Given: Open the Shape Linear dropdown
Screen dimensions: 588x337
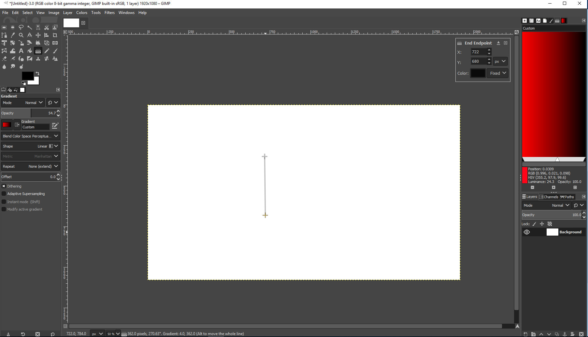Looking at the screenshot, I should coord(30,146).
